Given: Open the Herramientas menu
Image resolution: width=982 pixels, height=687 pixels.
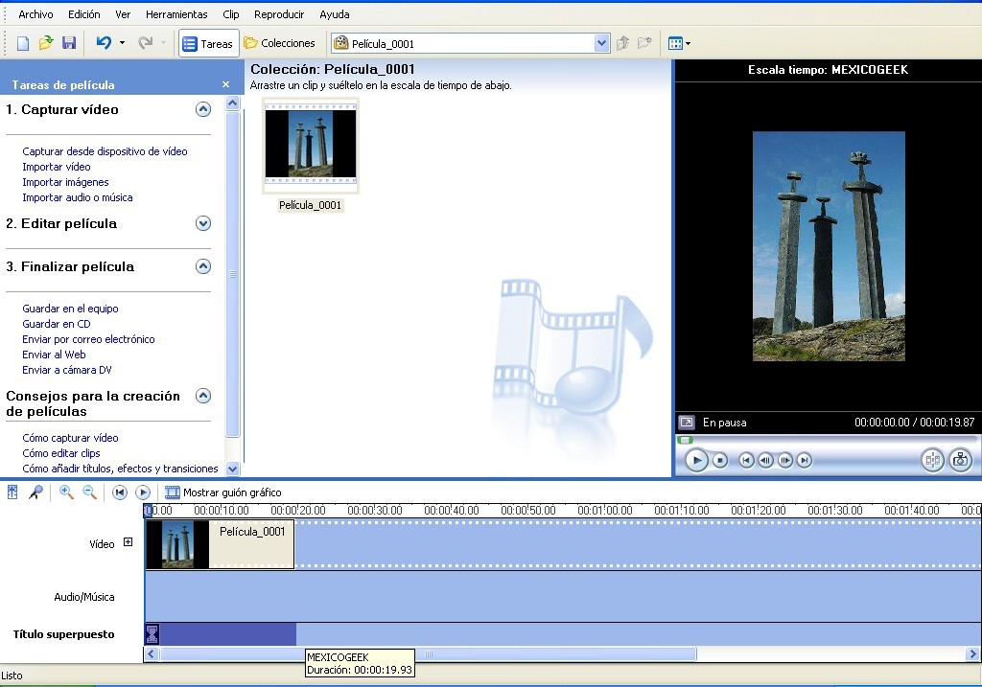Looking at the screenshot, I should click(x=176, y=14).
